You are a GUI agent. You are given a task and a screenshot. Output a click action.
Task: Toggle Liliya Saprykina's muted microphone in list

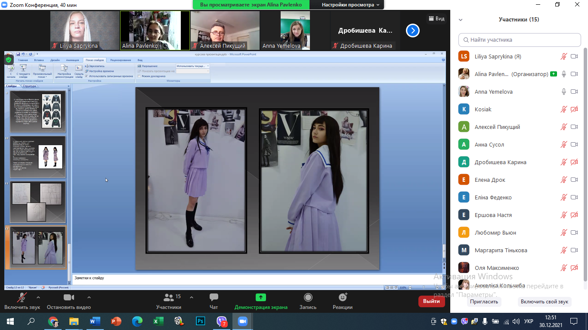point(564,56)
